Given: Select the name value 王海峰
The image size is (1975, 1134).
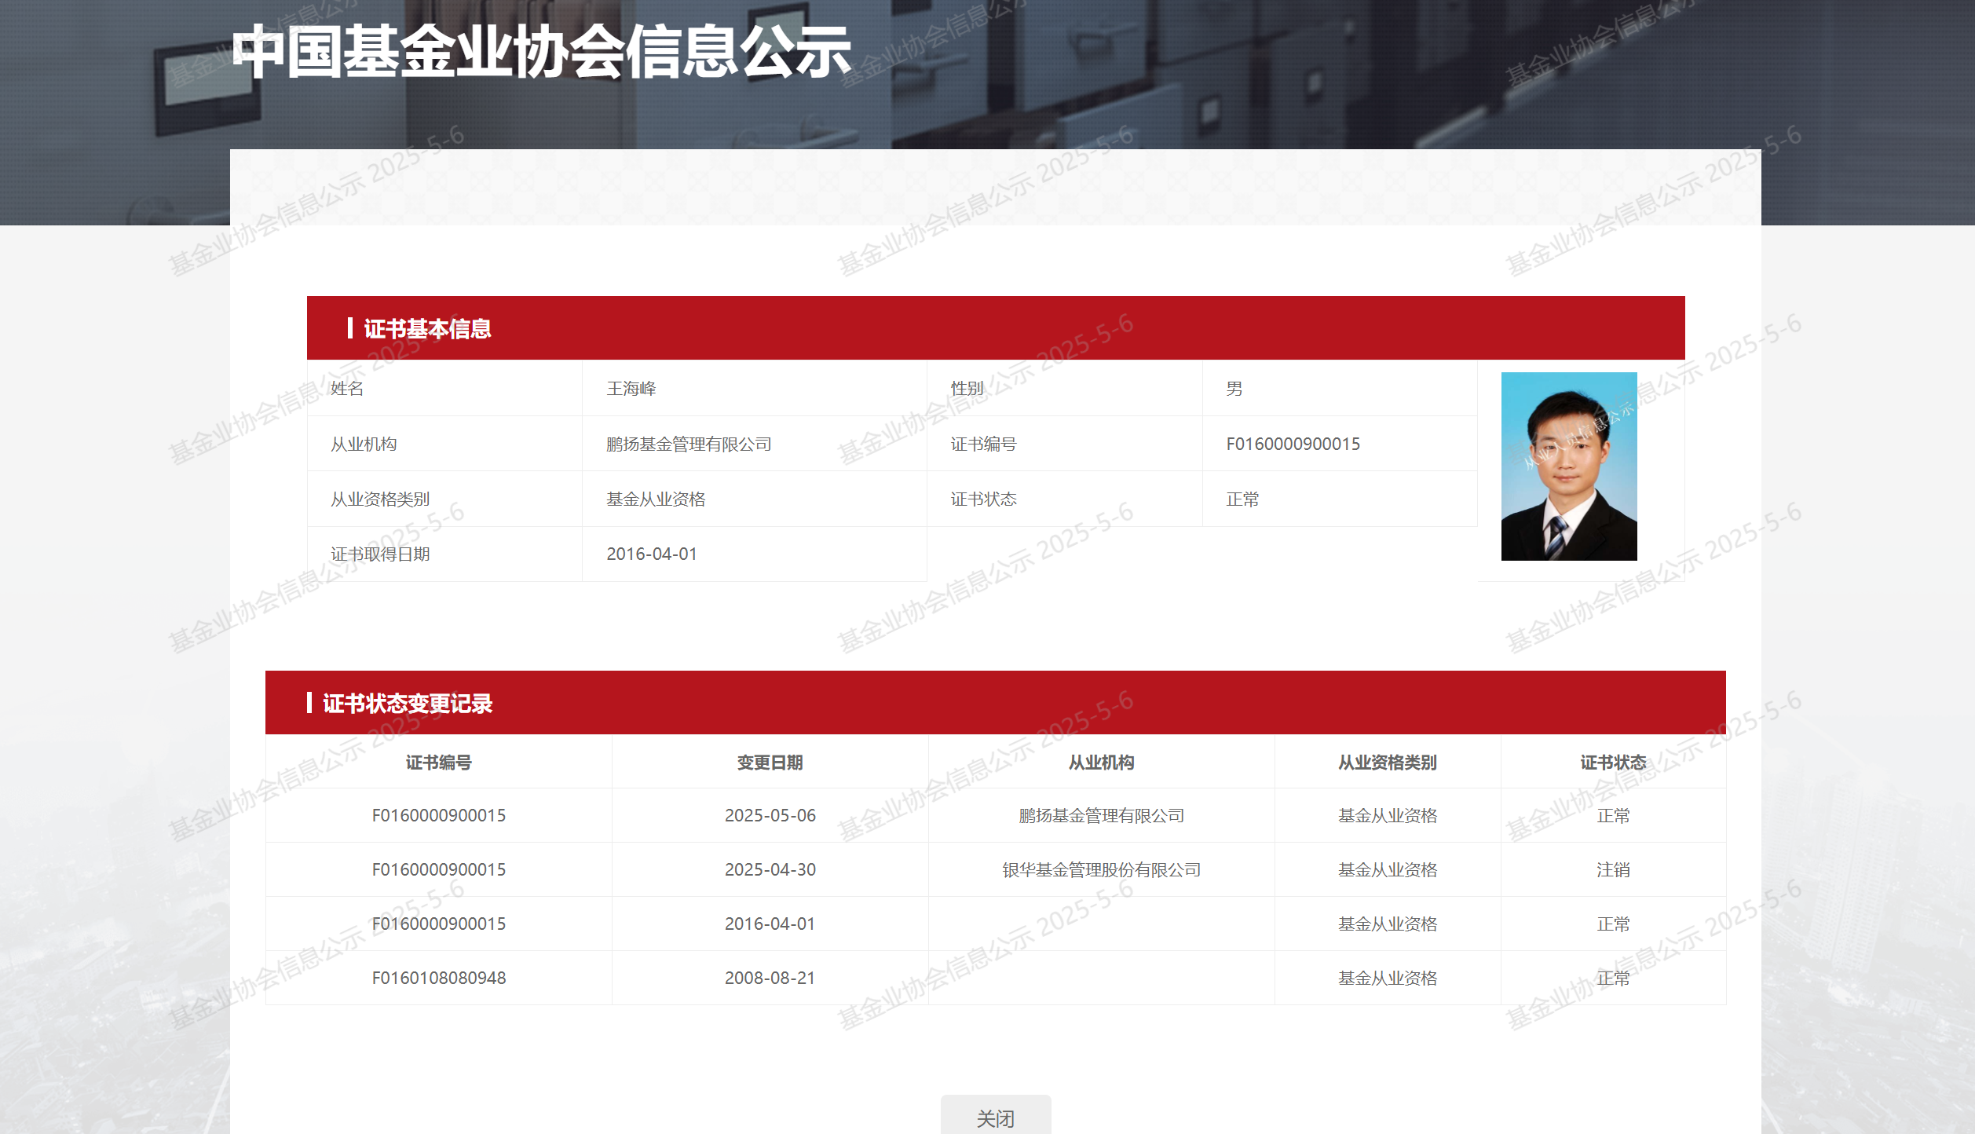Looking at the screenshot, I should click(x=631, y=389).
